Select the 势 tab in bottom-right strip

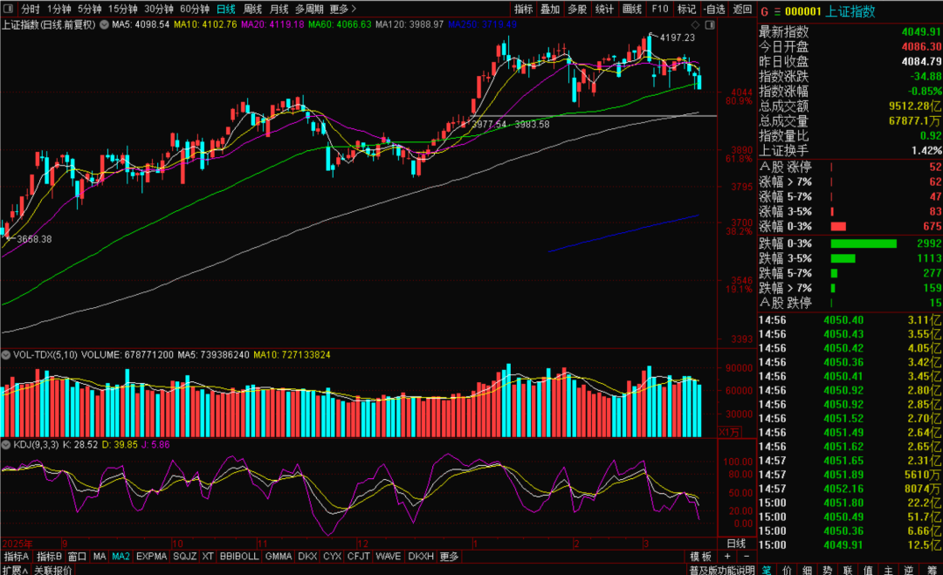coord(828,570)
